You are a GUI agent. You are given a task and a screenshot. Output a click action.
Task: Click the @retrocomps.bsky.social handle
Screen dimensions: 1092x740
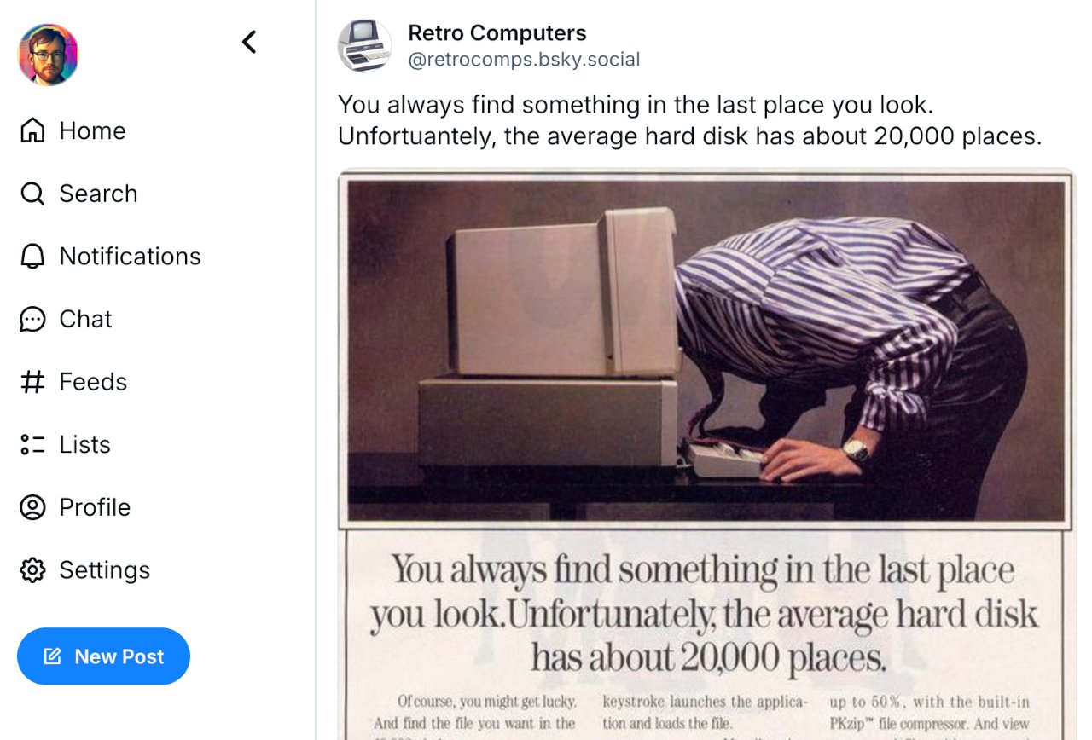click(524, 60)
